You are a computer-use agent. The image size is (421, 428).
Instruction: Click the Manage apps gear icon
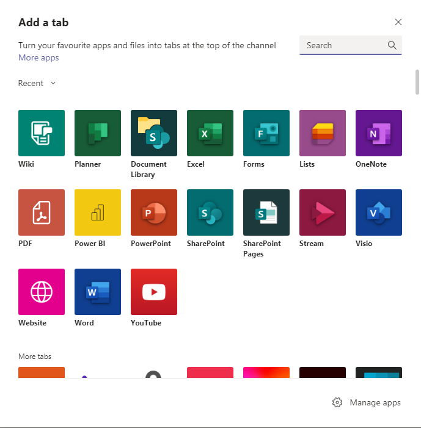337,402
